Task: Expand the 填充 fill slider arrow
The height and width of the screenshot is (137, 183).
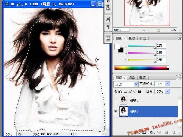Action: pos(167,91)
